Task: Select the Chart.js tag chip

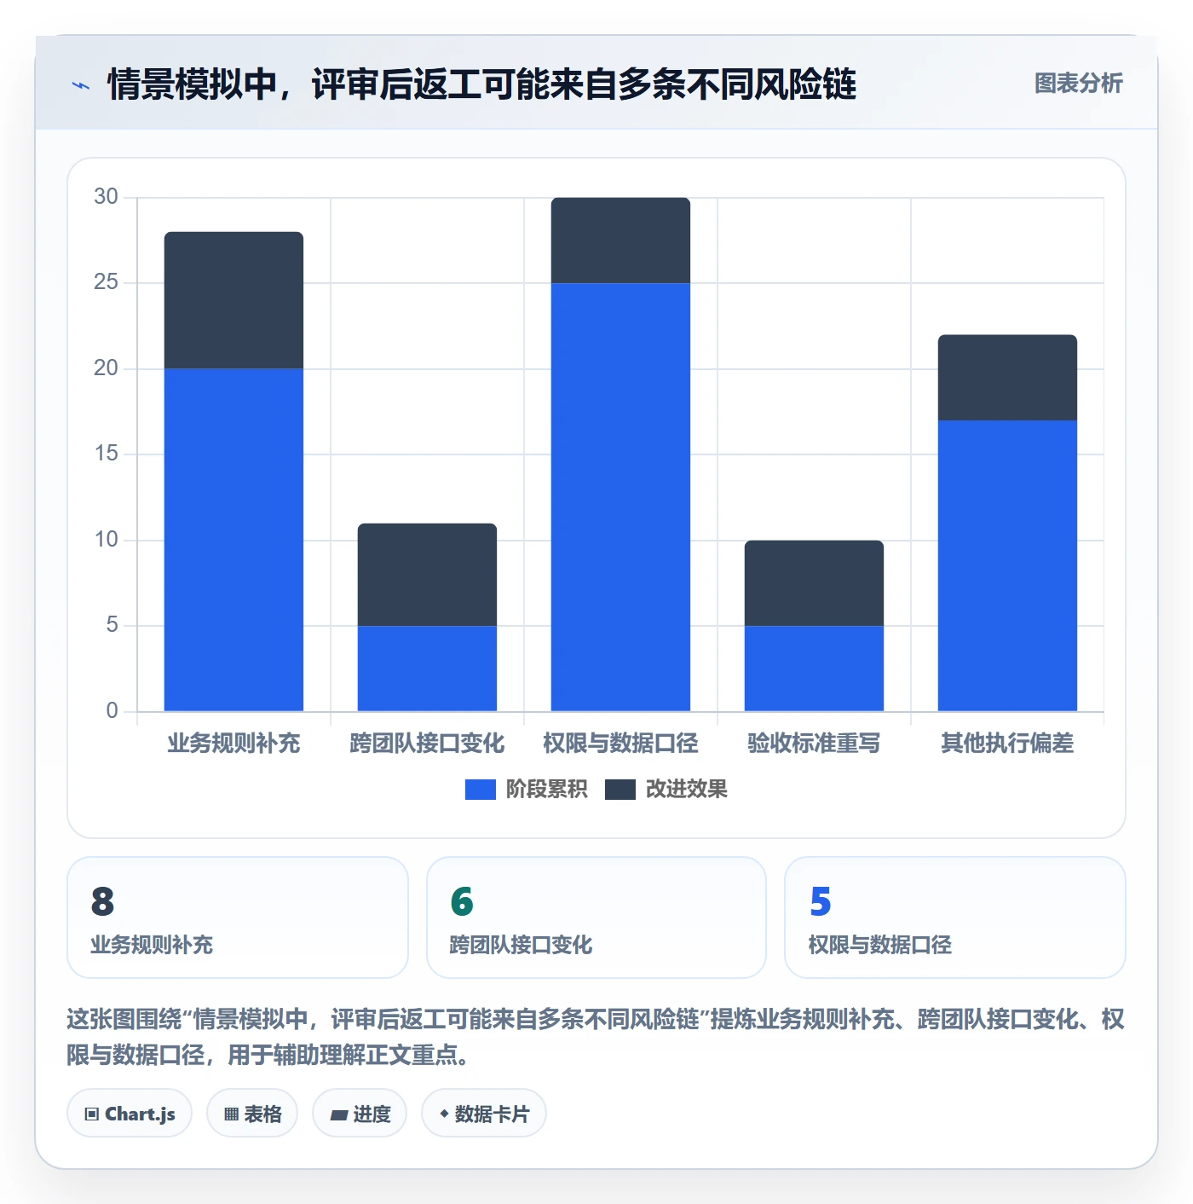Action: pos(130,1114)
